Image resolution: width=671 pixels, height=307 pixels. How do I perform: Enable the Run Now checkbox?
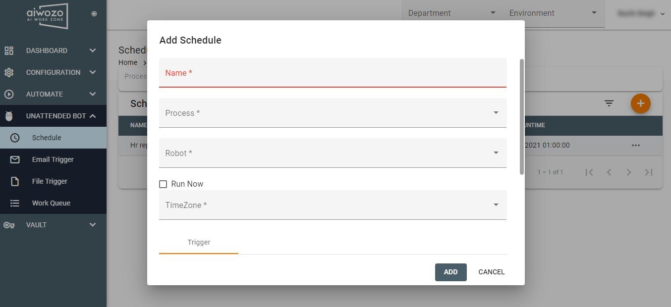click(x=163, y=184)
